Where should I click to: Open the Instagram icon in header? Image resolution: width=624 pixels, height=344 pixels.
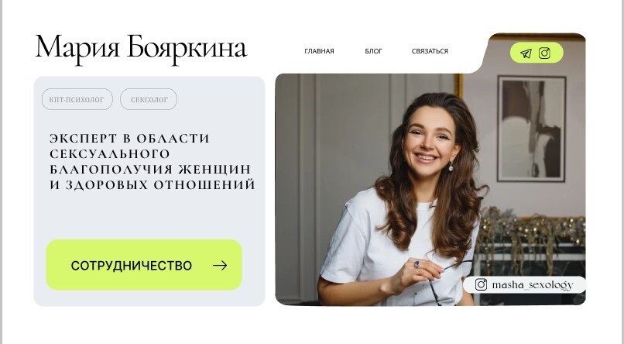tap(544, 53)
